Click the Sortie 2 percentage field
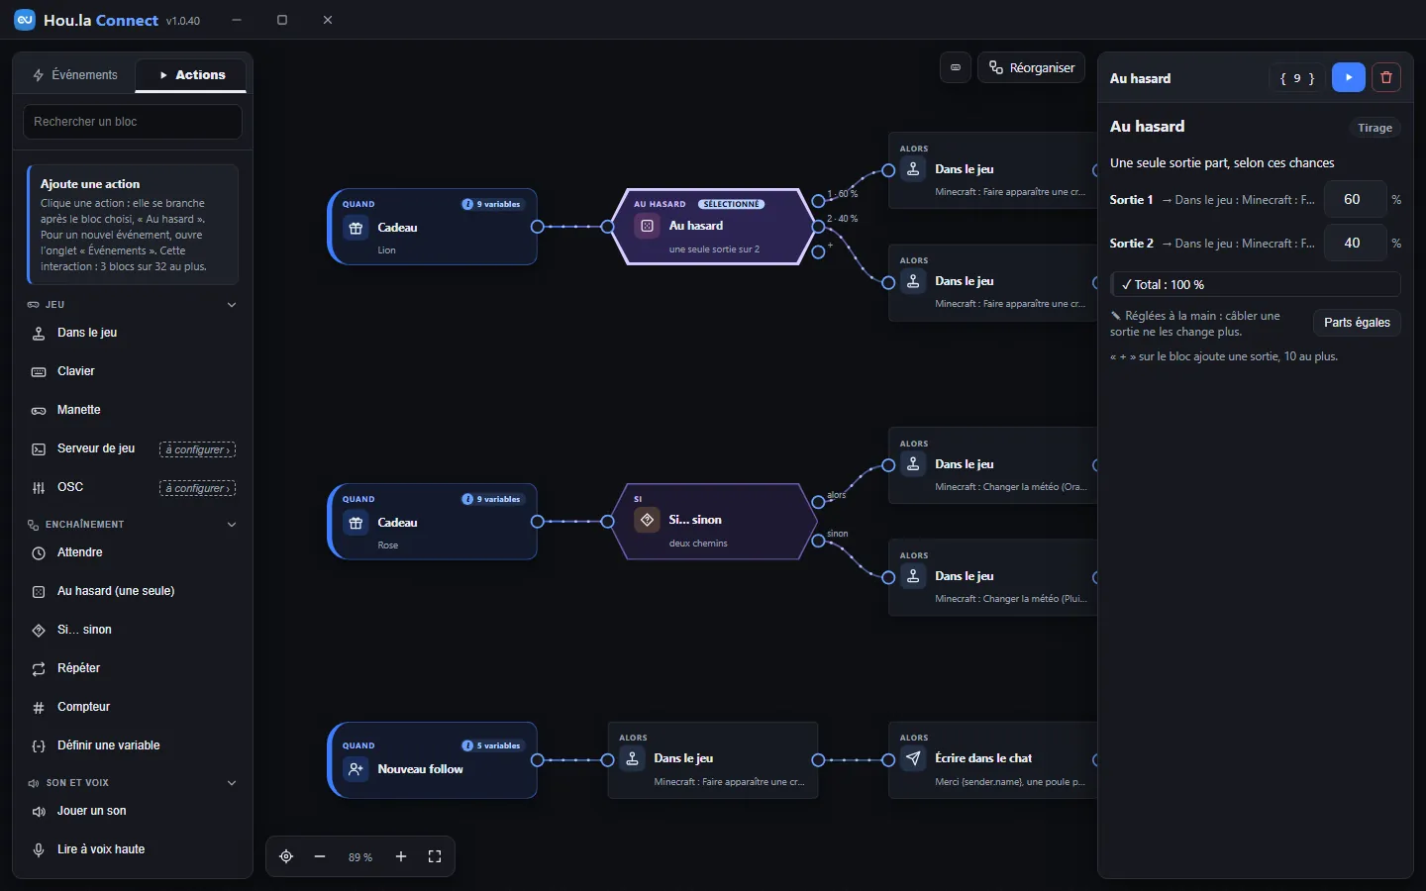Viewport: 1426px width, 891px height. [x=1355, y=243]
